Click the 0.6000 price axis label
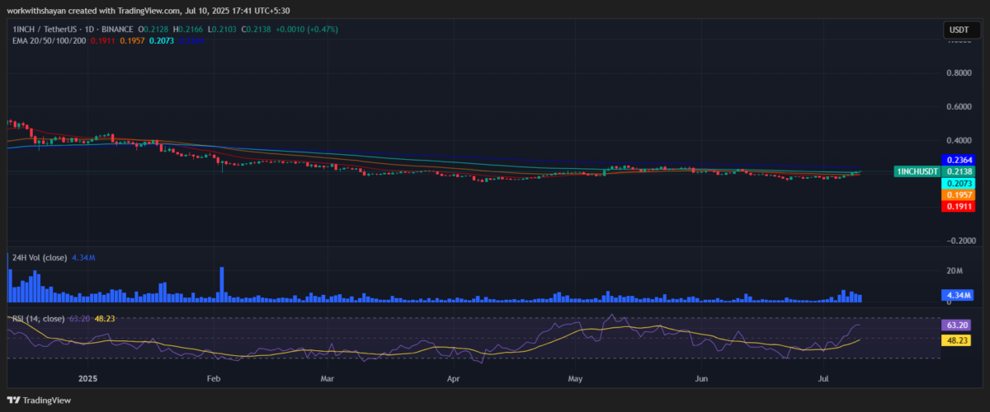 (x=959, y=106)
